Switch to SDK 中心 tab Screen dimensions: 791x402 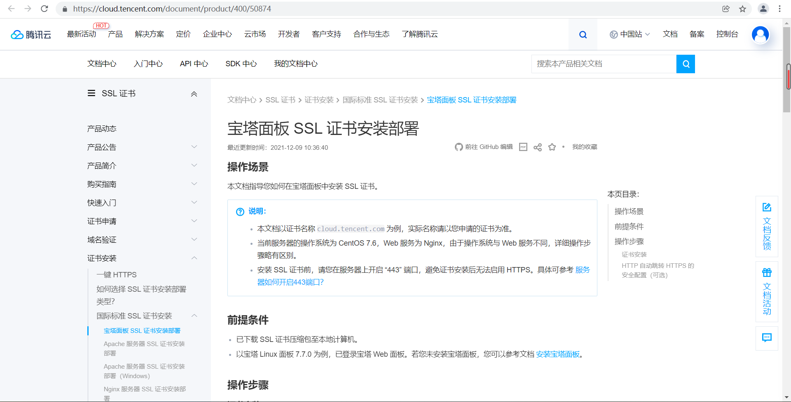pyautogui.click(x=241, y=64)
